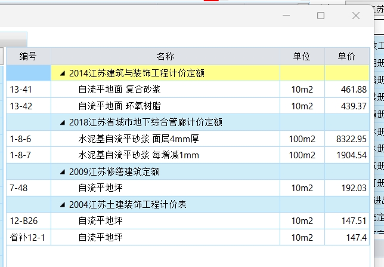Close the dialog window

(x=356, y=16)
